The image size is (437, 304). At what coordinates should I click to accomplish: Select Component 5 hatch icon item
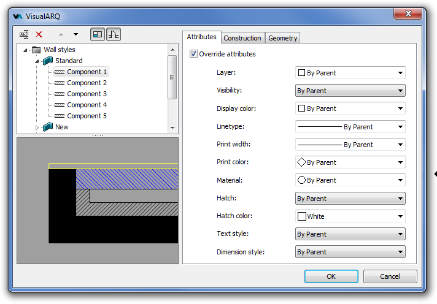(60, 116)
